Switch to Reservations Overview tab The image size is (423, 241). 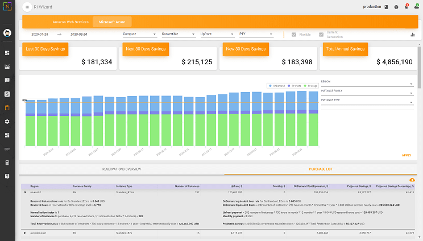tap(121, 169)
